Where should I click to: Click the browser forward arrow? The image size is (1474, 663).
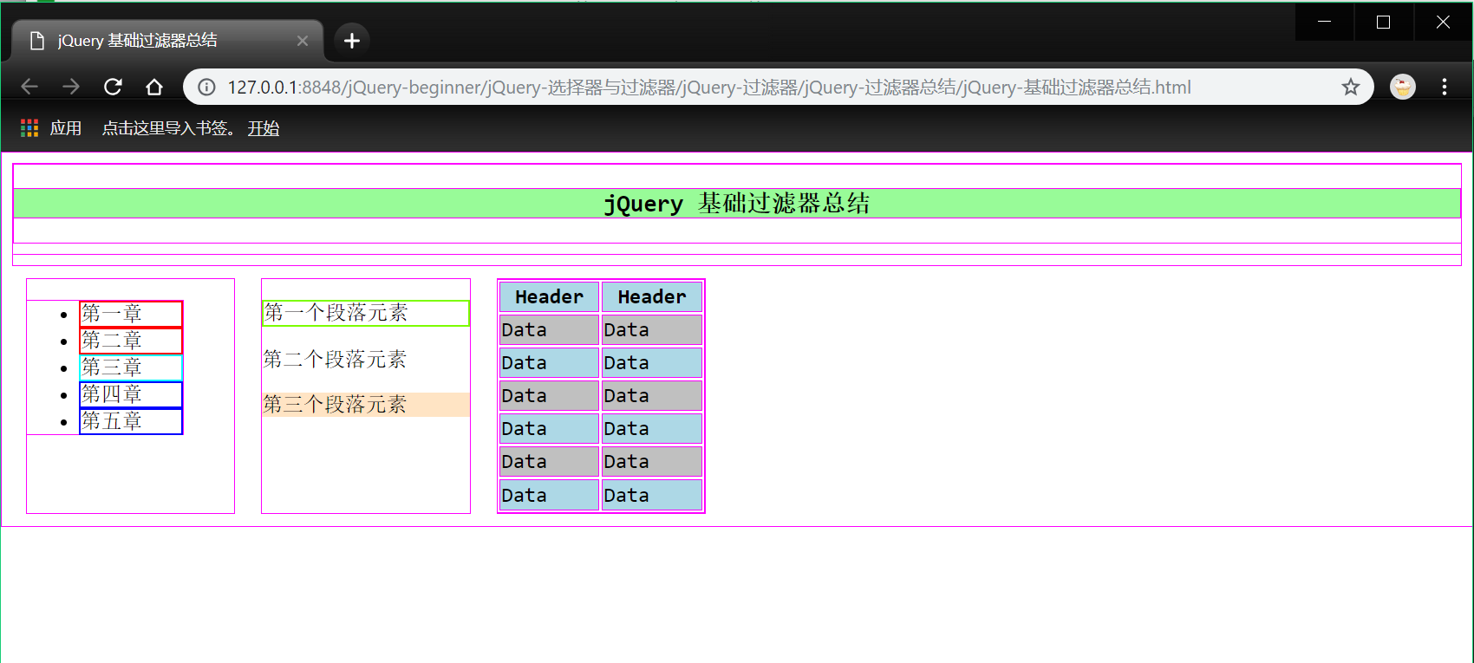point(71,87)
